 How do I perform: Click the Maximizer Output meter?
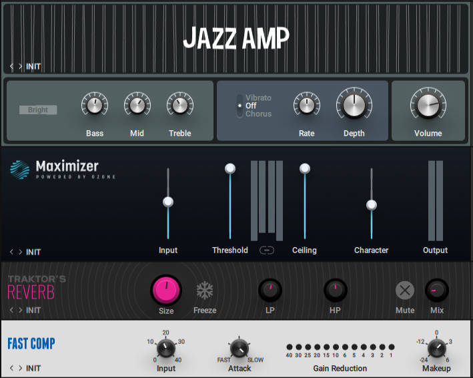coord(436,200)
